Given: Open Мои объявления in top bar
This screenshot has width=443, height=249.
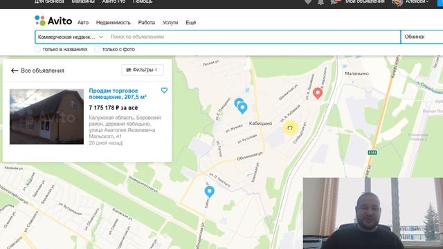Looking at the screenshot, I should (x=365, y=1).
